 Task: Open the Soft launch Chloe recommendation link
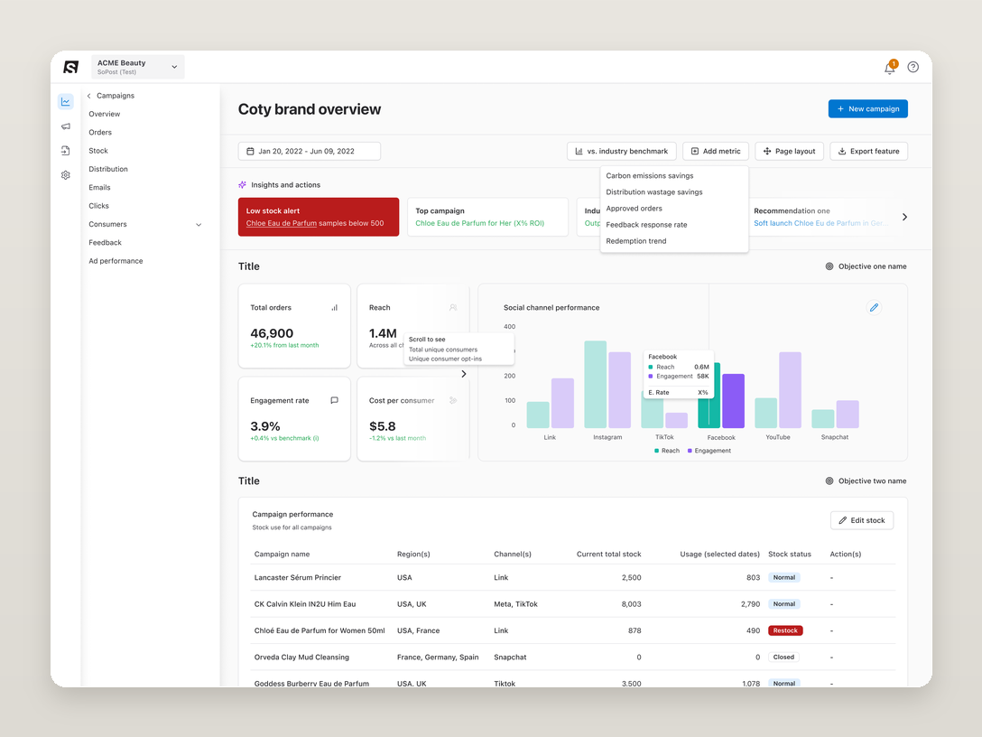820,224
